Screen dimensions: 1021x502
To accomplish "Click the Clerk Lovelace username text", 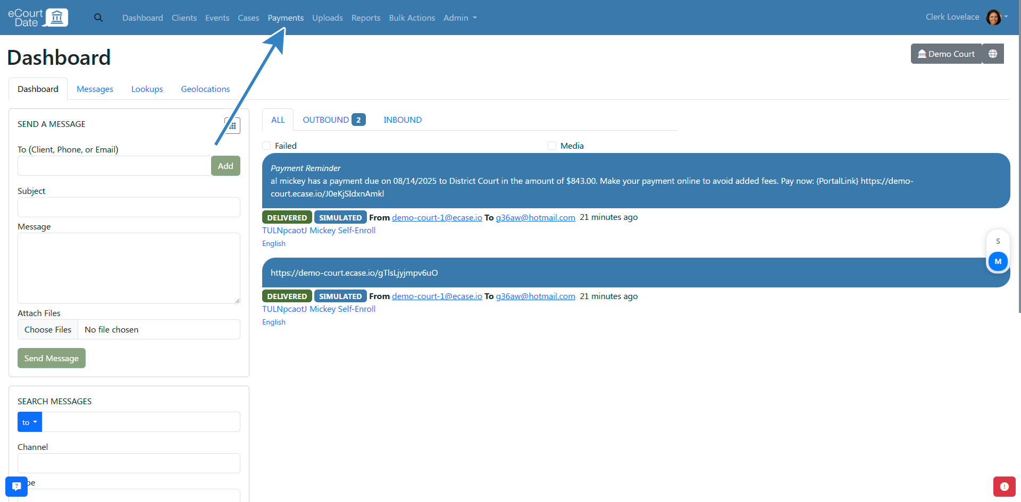I will pyautogui.click(x=952, y=16).
